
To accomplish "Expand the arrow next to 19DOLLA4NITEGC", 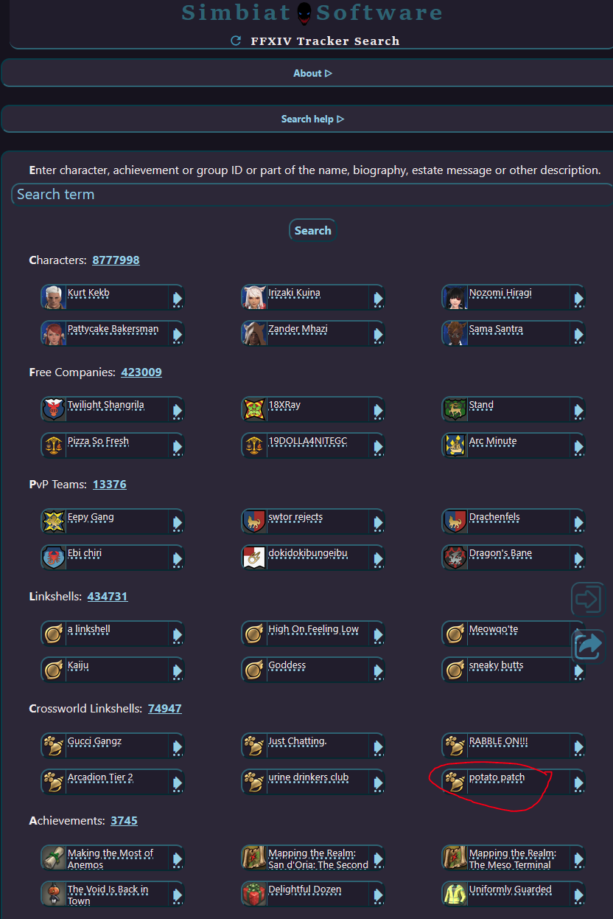I will [378, 446].
